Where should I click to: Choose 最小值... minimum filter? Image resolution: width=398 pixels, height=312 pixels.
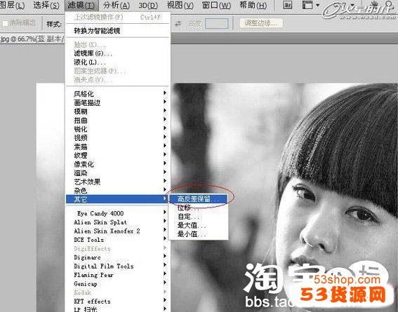(198, 234)
